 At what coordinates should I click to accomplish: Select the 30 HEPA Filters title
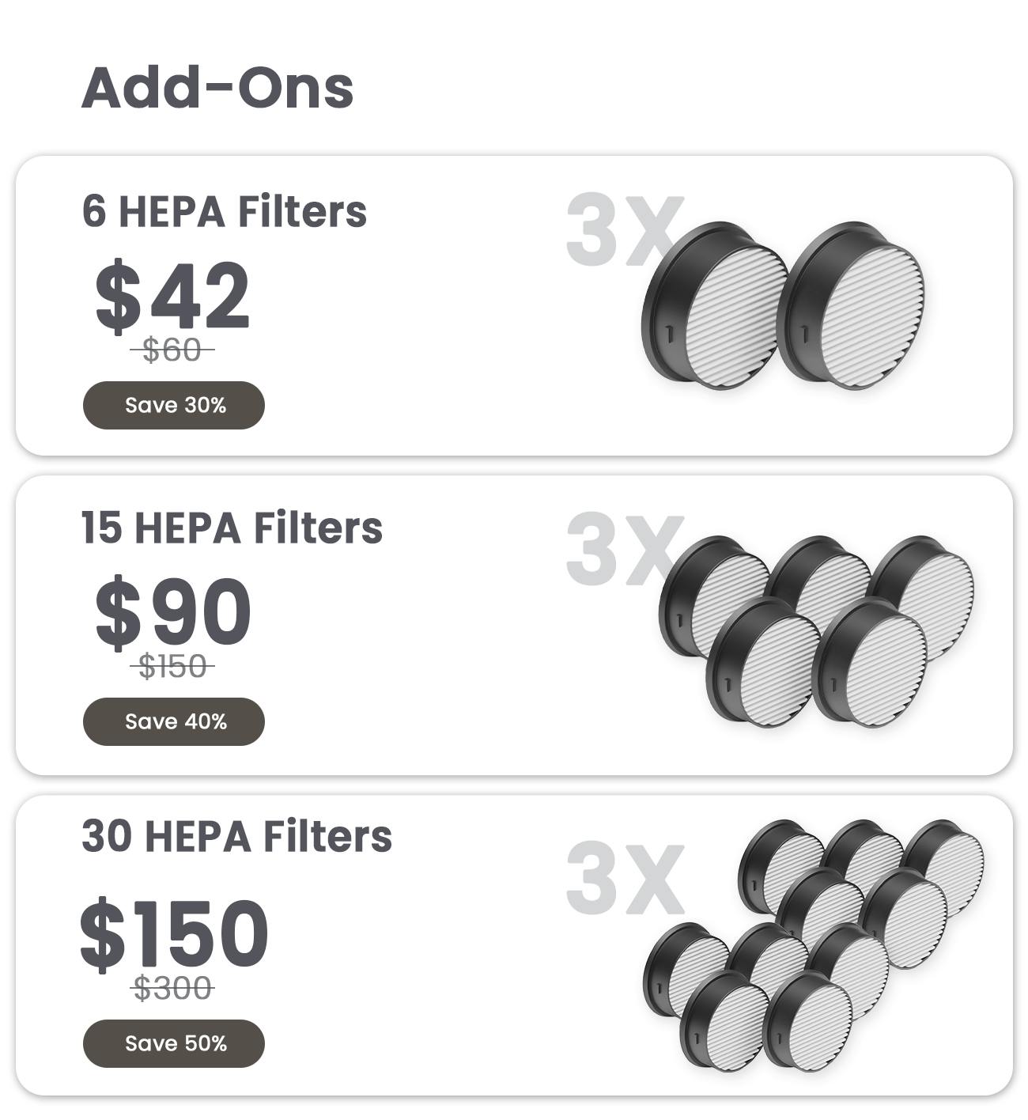point(236,836)
